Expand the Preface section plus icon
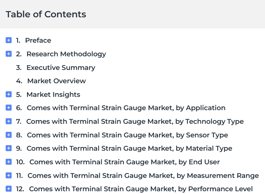 [9, 40]
